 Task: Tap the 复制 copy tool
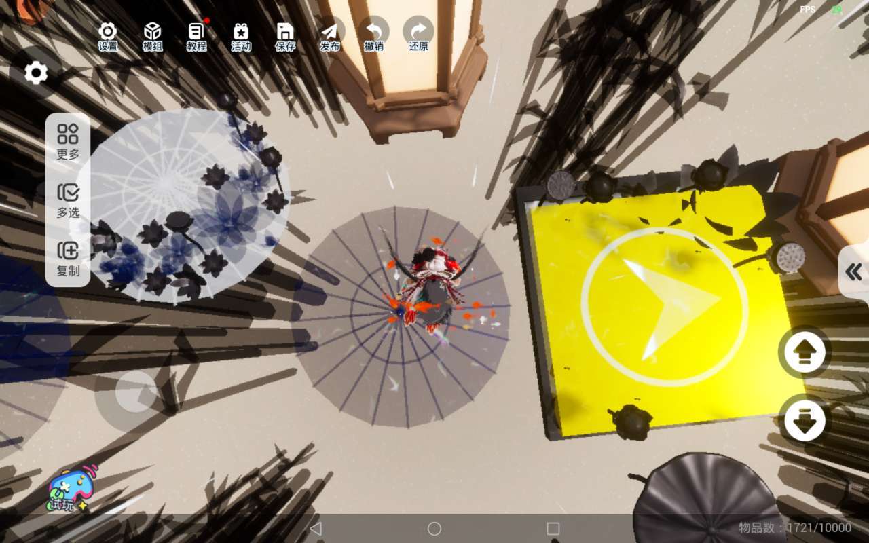pos(68,259)
